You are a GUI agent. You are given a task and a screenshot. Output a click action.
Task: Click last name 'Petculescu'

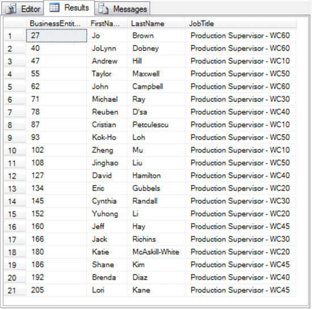coord(150,125)
